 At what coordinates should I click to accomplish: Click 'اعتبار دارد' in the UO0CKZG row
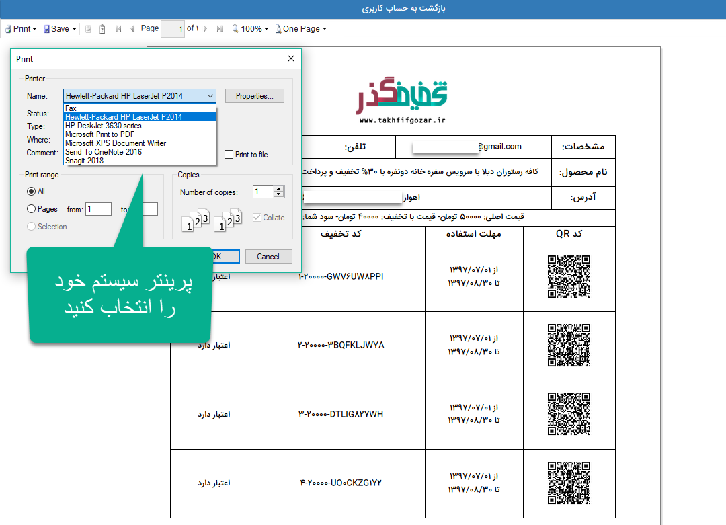coord(214,483)
